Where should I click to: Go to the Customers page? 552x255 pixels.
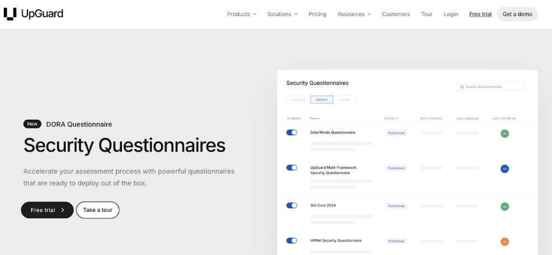pos(396,14)
